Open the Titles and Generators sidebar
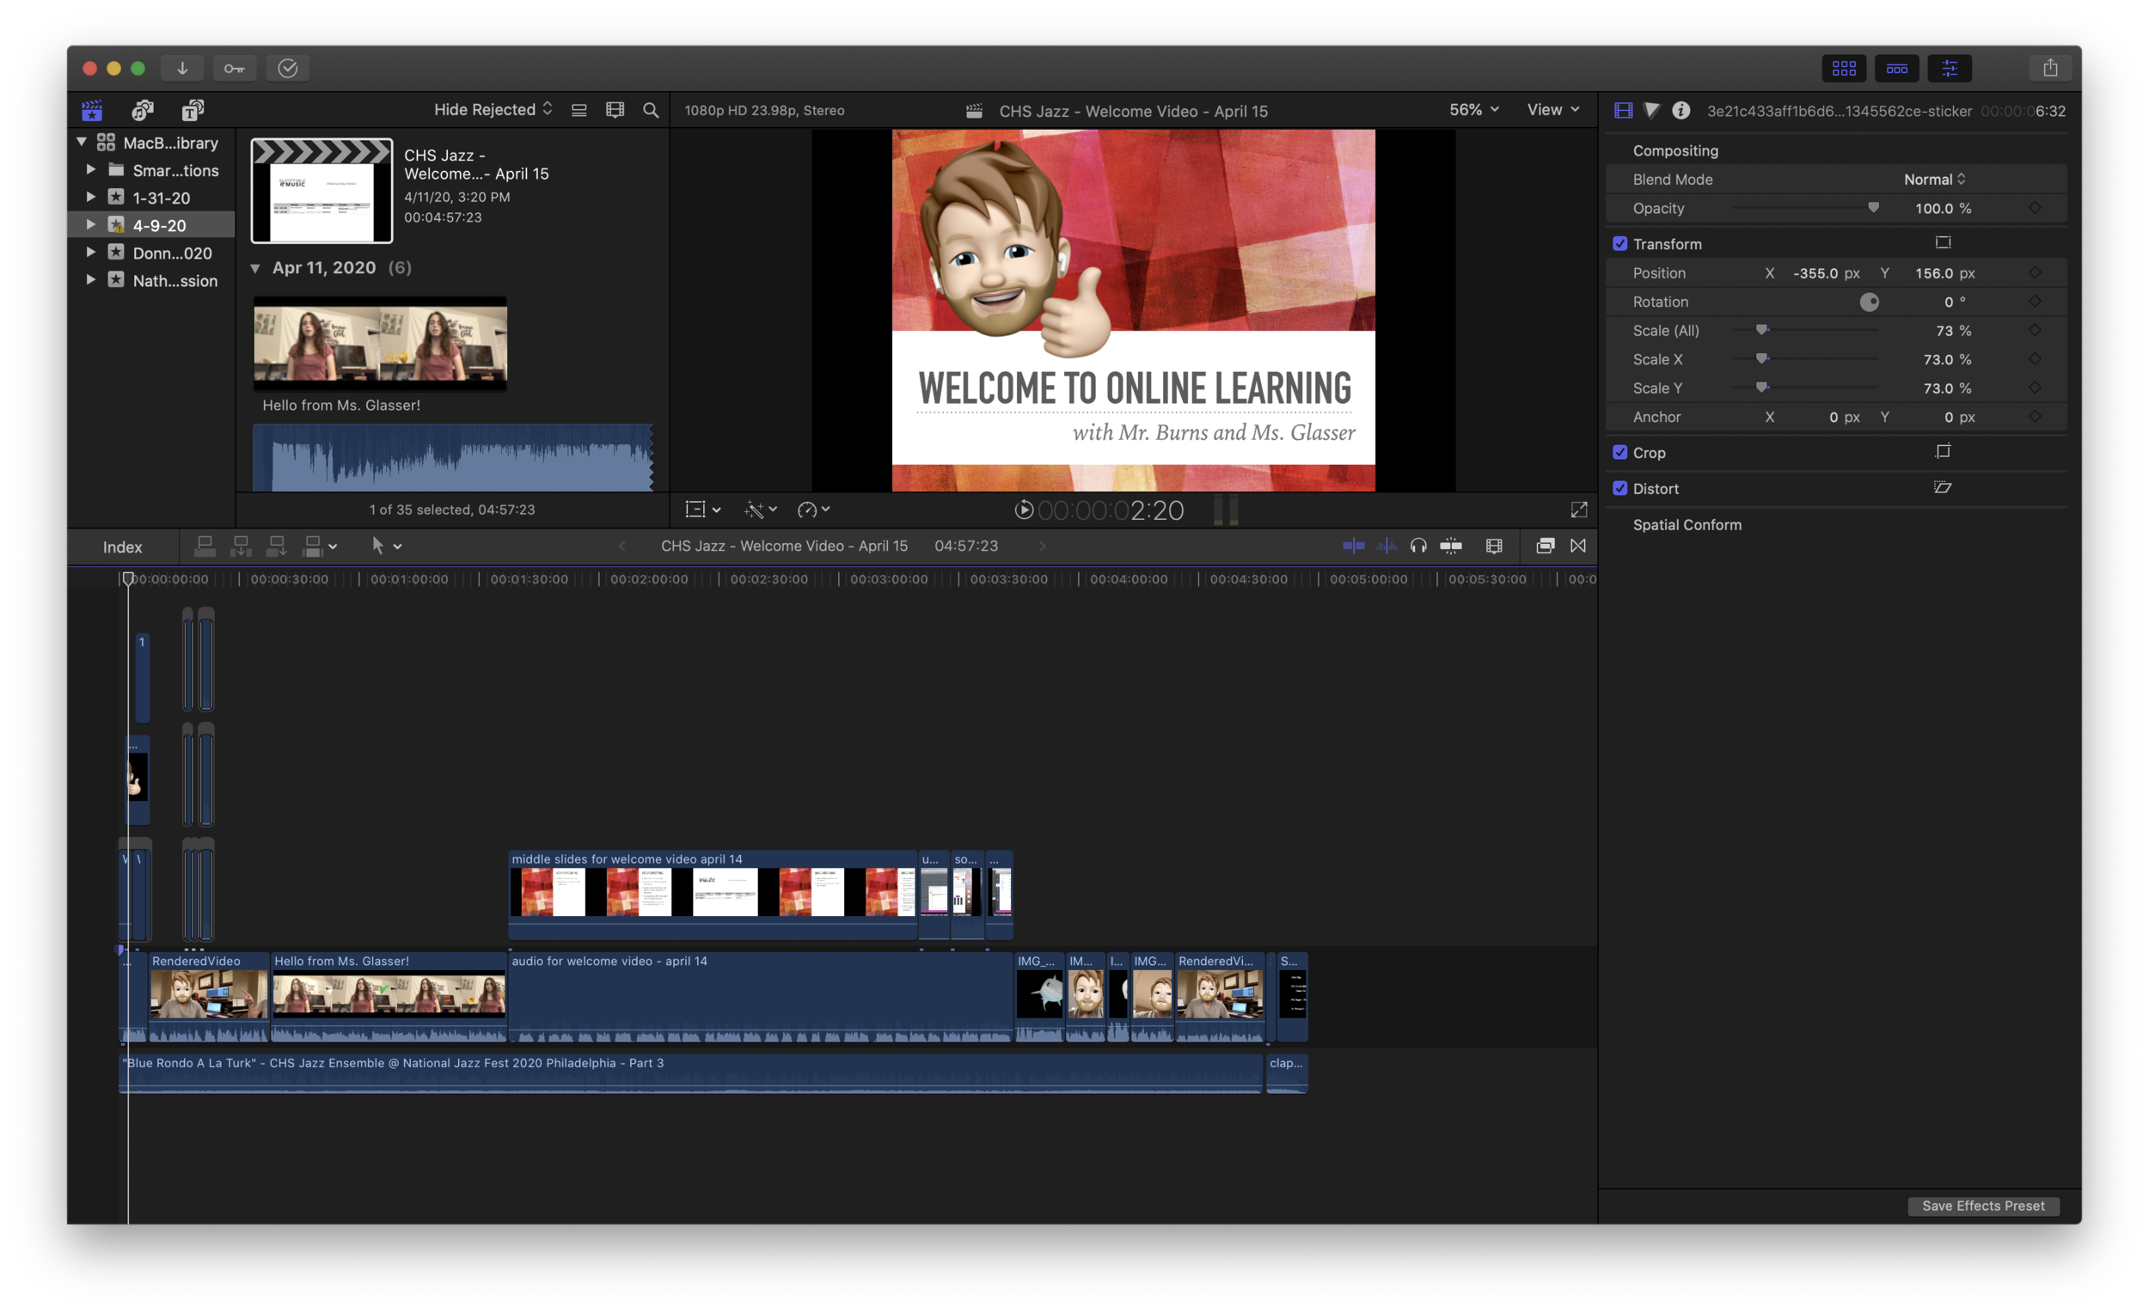2149x1313 pixels. click(x=193, y=110)
